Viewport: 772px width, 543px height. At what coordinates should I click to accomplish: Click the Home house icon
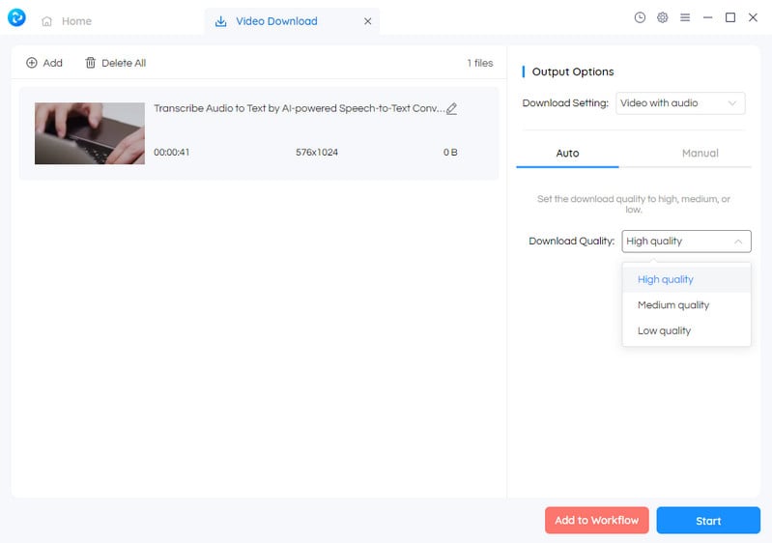point(46,21)
